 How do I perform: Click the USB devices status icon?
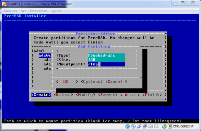(139, 126)
